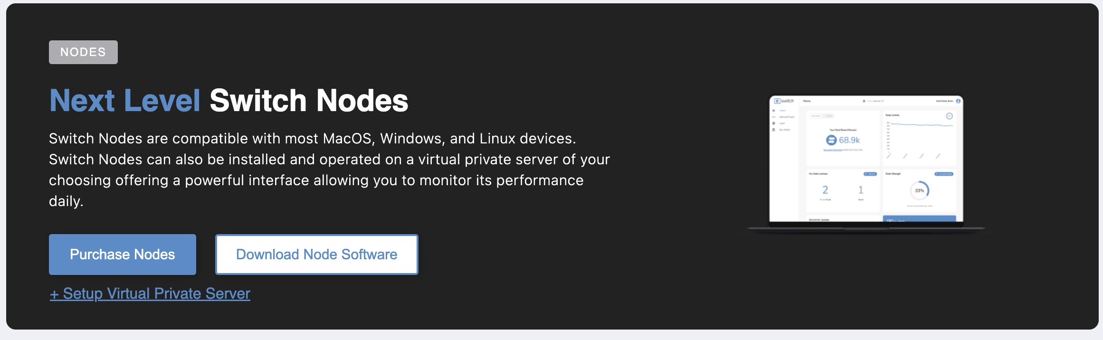Click the blue swap icon beside 68.9k

(x=831, y=140)
